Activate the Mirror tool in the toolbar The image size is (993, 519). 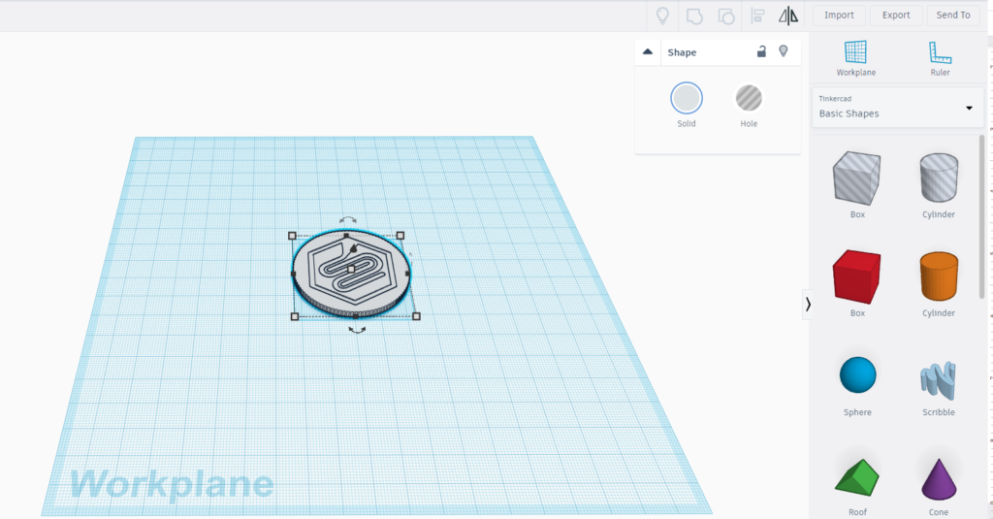pyautogui.click(x=788, y=16)
